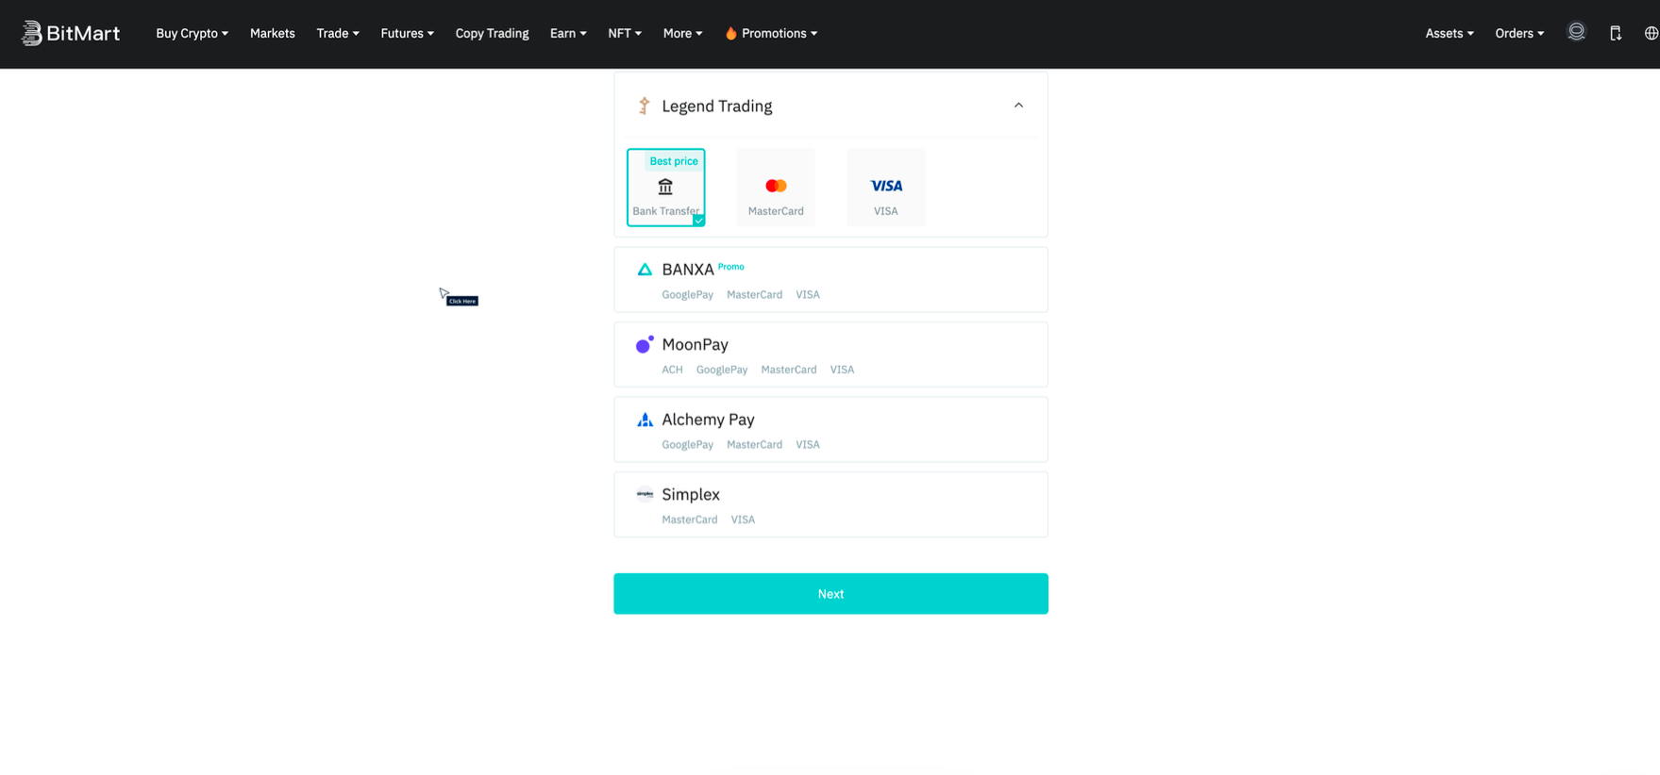The height and width of the screenshot is (775, 1660).
Task: Click the Promotions flame icon
Action: (x=730, y=33)
